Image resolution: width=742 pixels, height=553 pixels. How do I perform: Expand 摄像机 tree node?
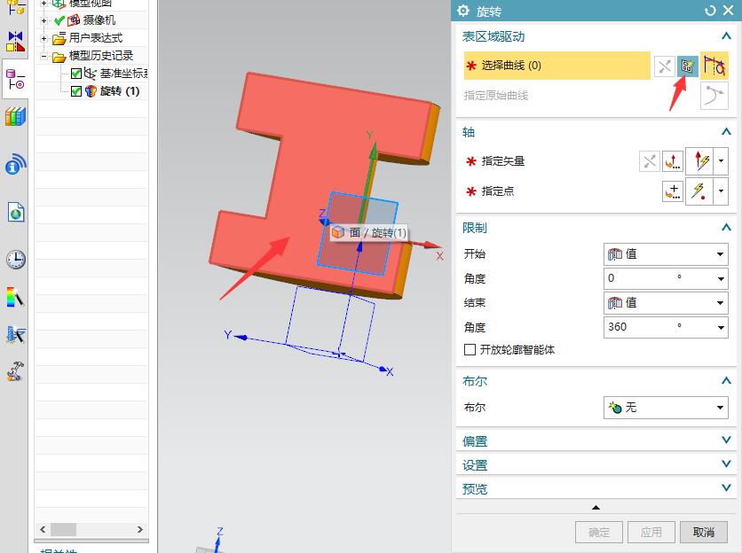click(43, 20)
